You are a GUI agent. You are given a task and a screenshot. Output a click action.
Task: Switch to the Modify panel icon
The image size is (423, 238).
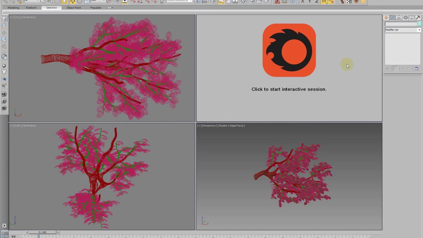pos(392,18)
